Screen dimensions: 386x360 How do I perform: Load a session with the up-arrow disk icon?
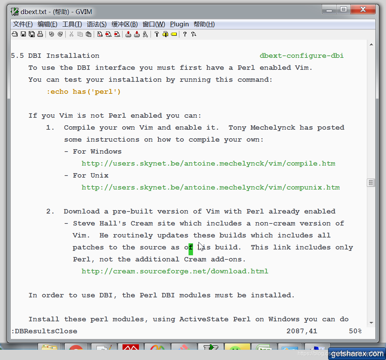(128, 34)
